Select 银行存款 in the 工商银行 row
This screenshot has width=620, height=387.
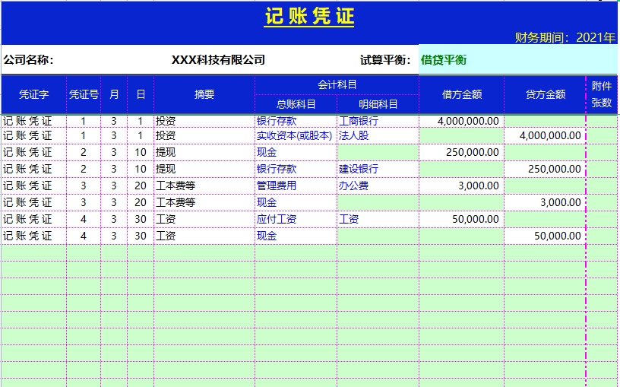[x=296, y=121]
